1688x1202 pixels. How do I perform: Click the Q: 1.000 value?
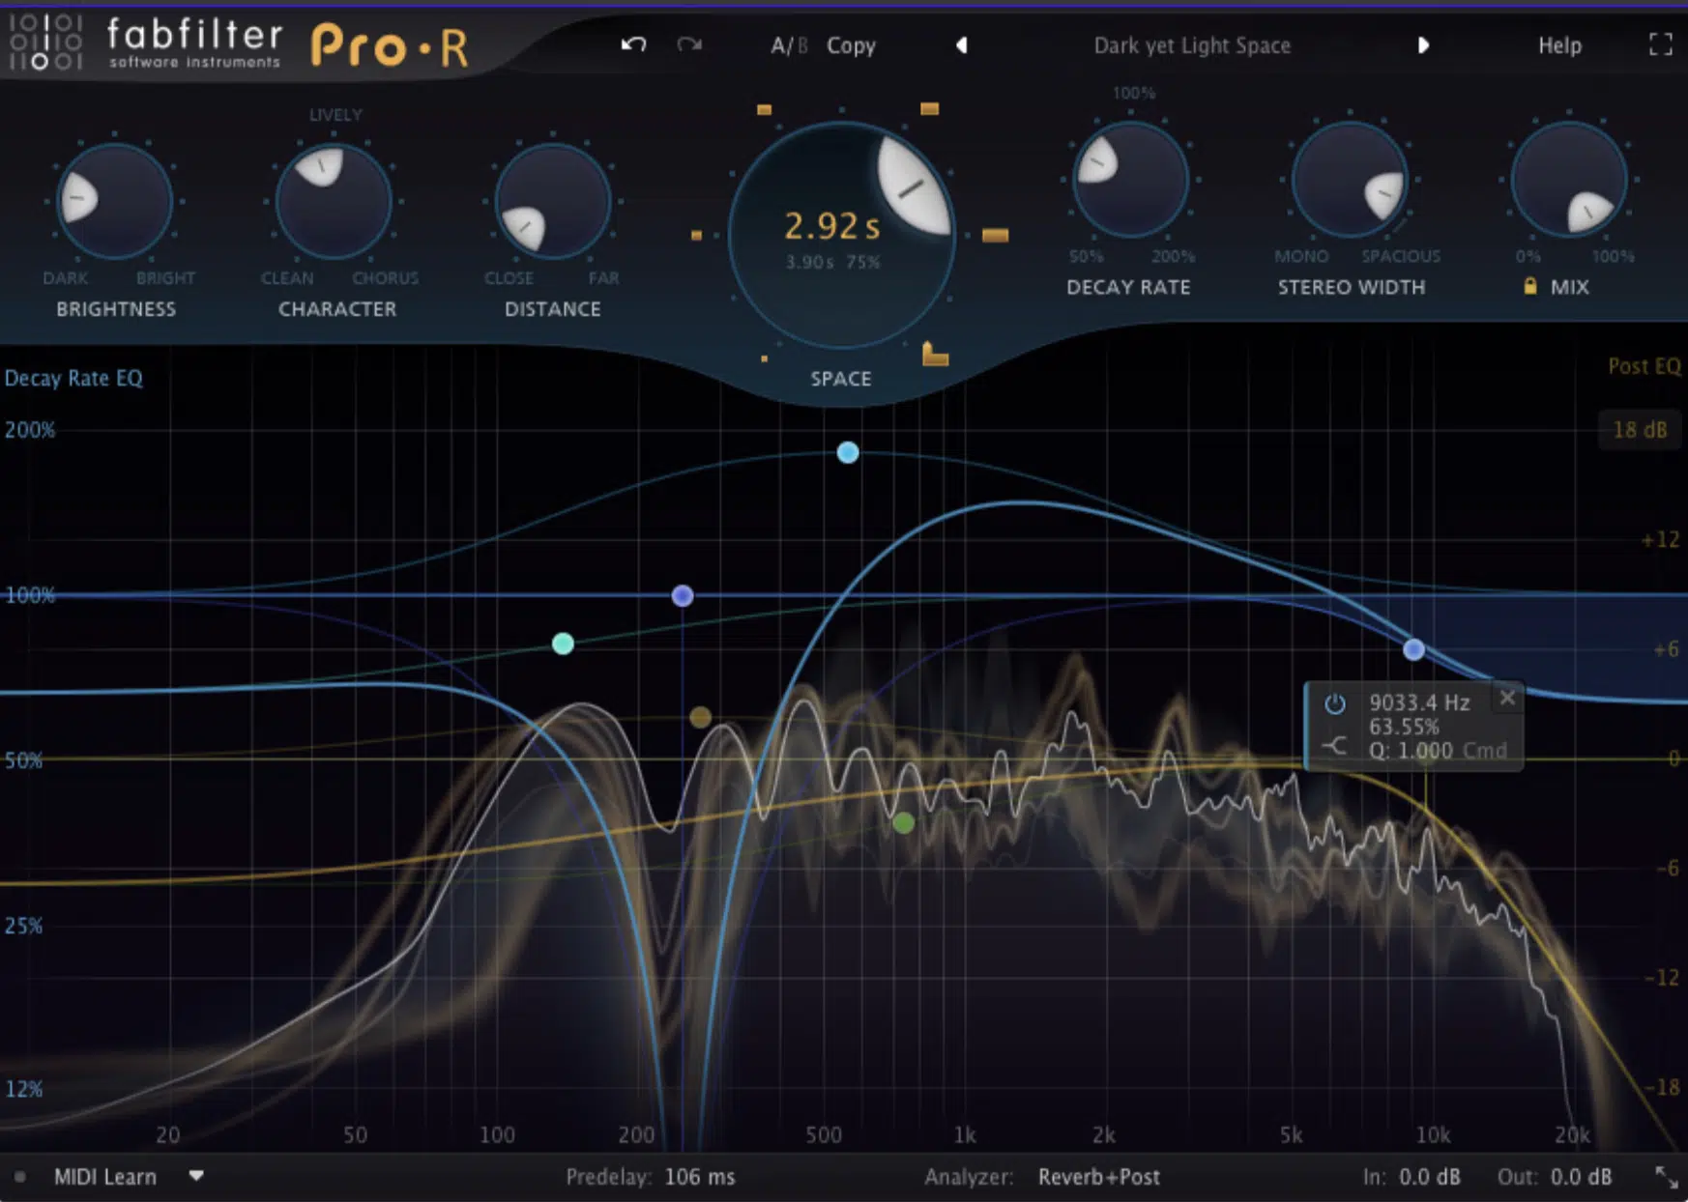pyautogui.click(x=1411, y=751)
